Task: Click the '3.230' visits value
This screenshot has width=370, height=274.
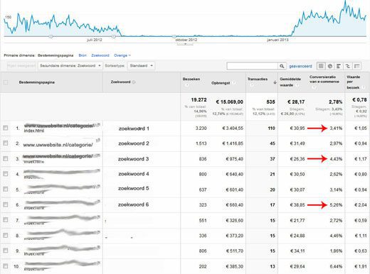Action: click(x=201, y=128)
